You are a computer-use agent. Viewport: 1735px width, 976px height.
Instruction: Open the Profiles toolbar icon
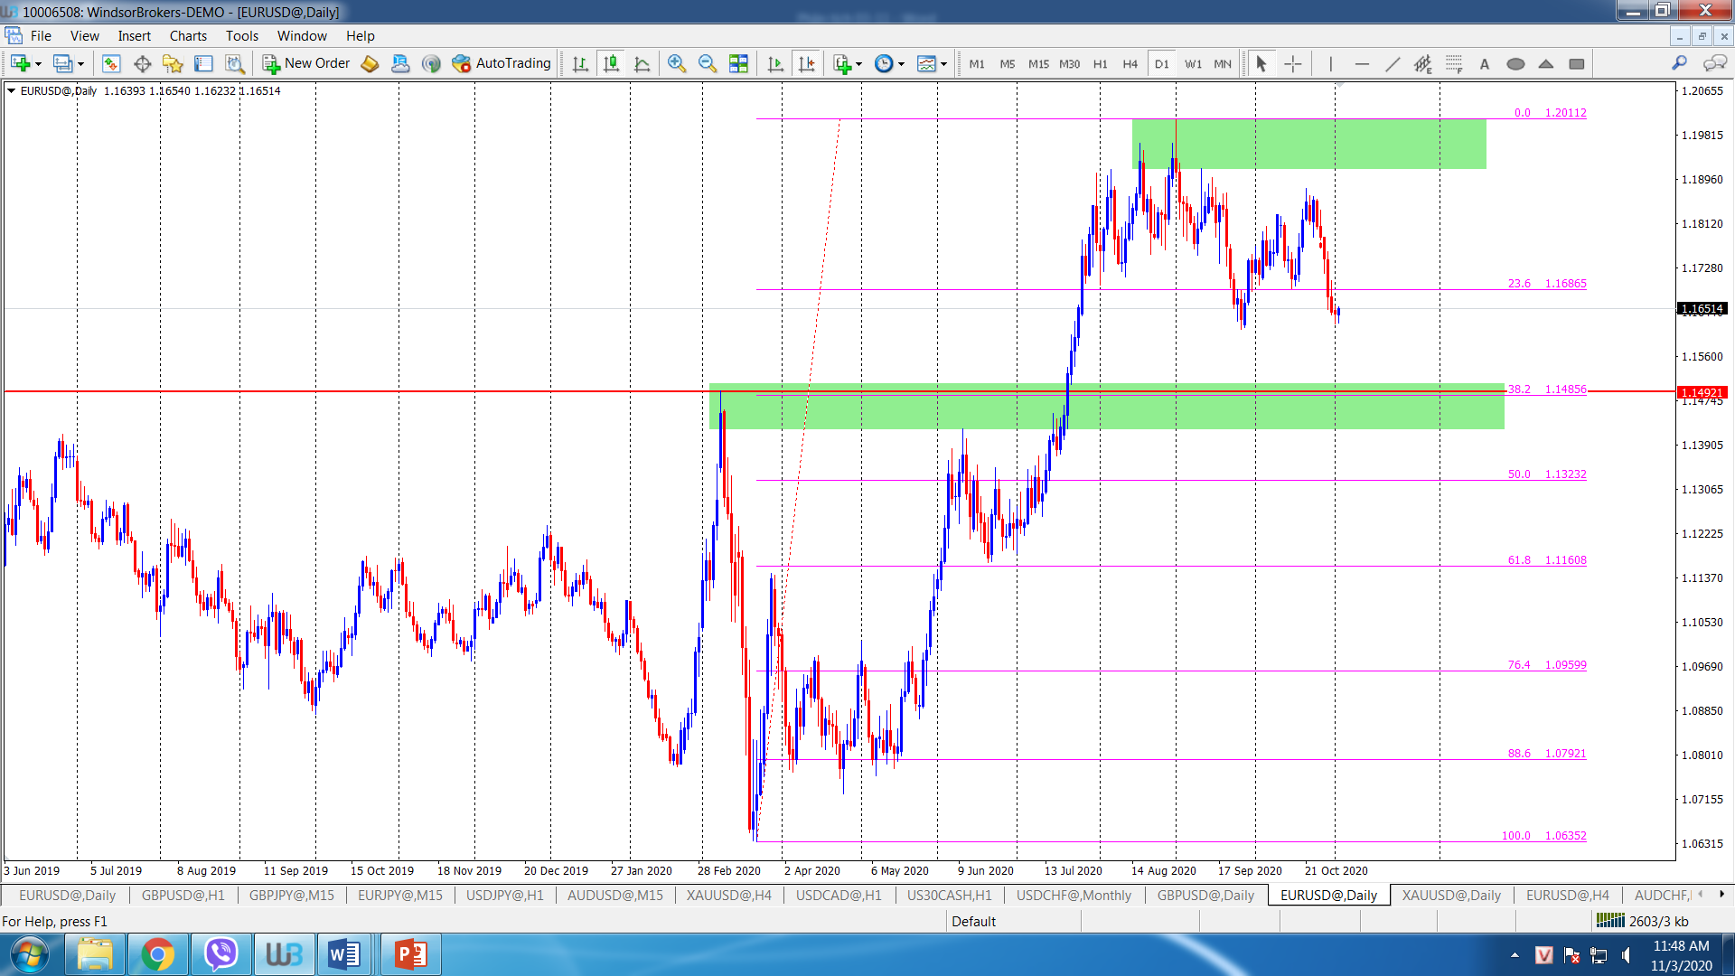(x=62, y=63)
